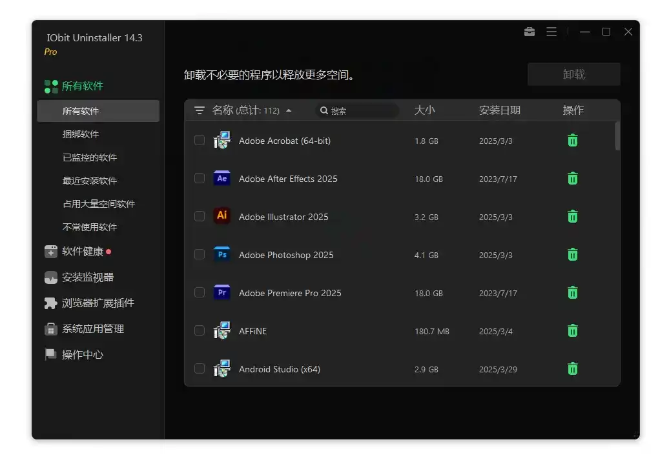Click the 3.2 GB size value

tap(426, 217)
